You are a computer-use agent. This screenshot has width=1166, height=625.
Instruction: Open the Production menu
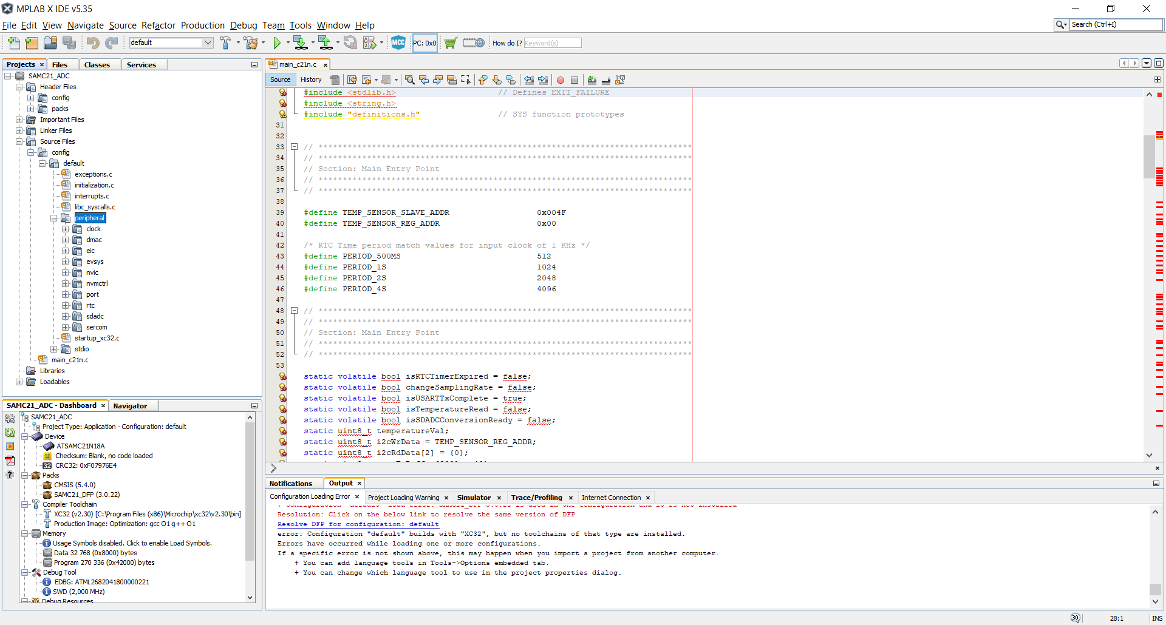tap(202, 25)
